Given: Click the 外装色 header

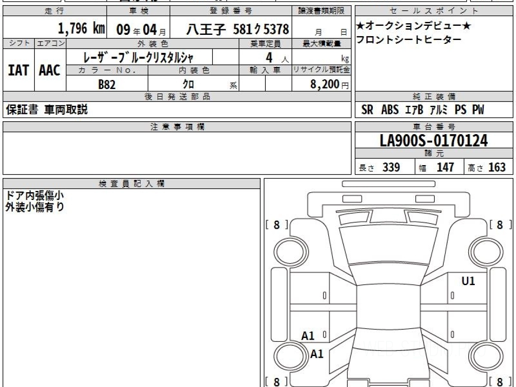Looking at the screenshot, I should (153, 43).
